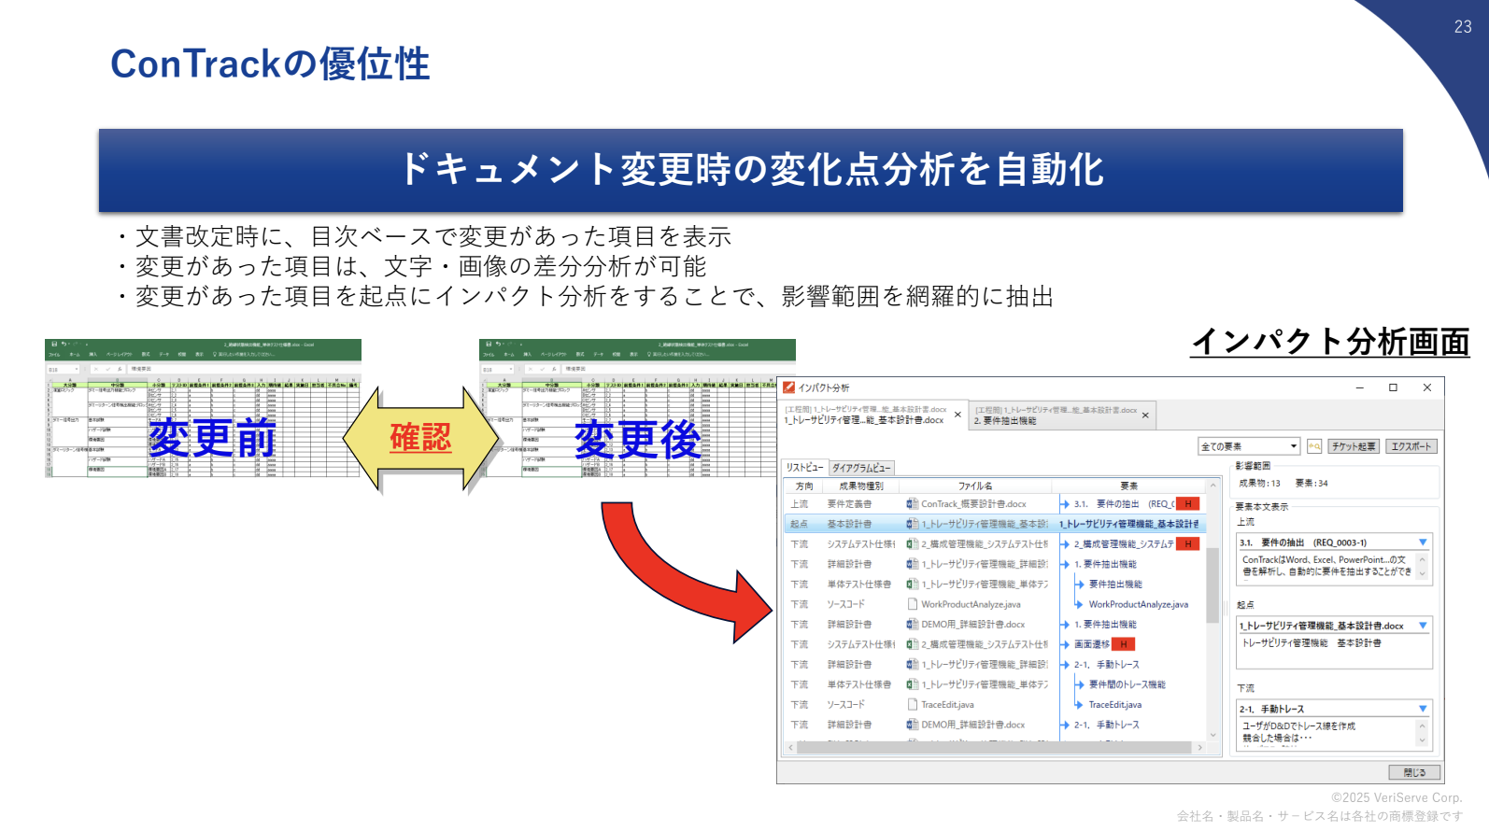
Task: Click the 成果物:13 count text
Action: pos(1259,484)
